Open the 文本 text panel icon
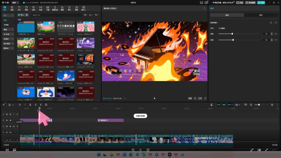 19,8
